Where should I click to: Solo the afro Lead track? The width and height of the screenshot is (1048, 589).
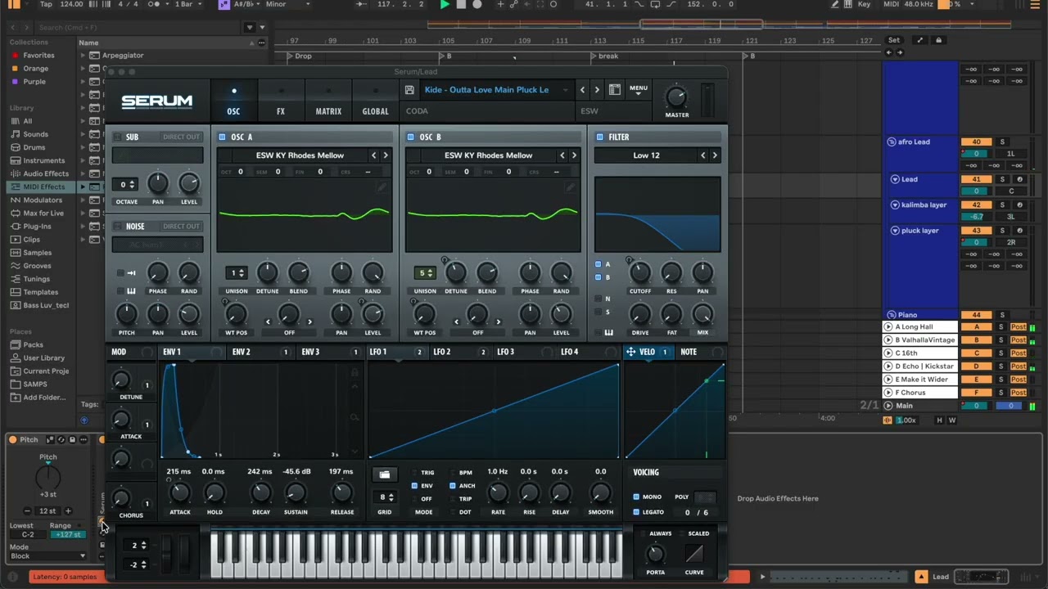point(1001,142)
